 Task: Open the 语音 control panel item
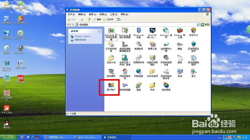pos(138,87)
